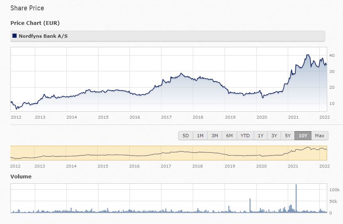This screenshot has width=343, height=224.
Task: Click 2017 label on price chart axis
Action: [166, 117]
